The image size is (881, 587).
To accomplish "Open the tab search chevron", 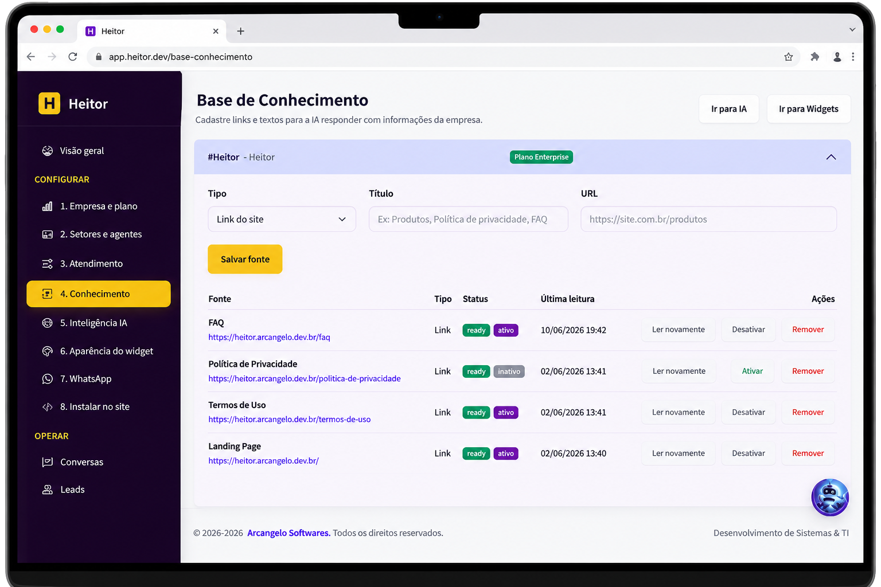I will (x=852, y=29).
